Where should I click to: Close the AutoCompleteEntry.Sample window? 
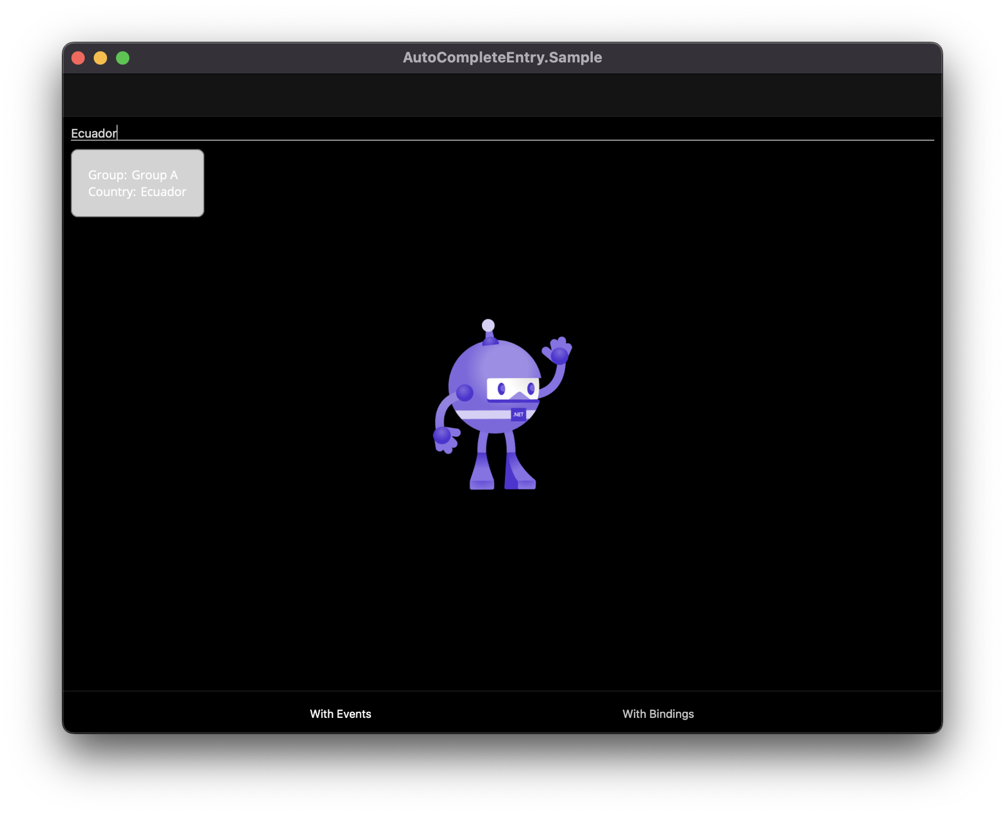pyautogui.click(x=78, y=58)
